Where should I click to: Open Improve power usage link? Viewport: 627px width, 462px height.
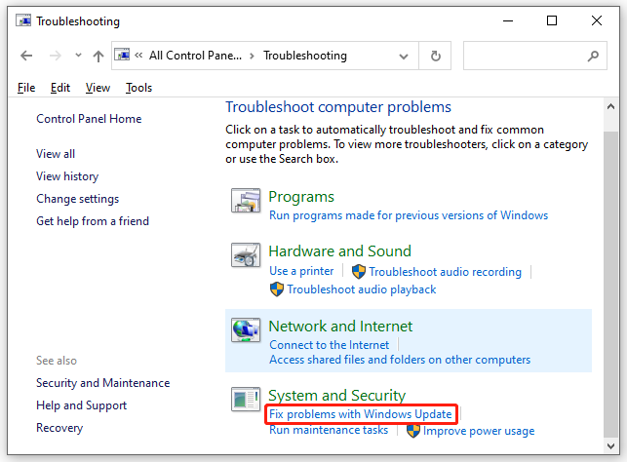click(479, 431)
